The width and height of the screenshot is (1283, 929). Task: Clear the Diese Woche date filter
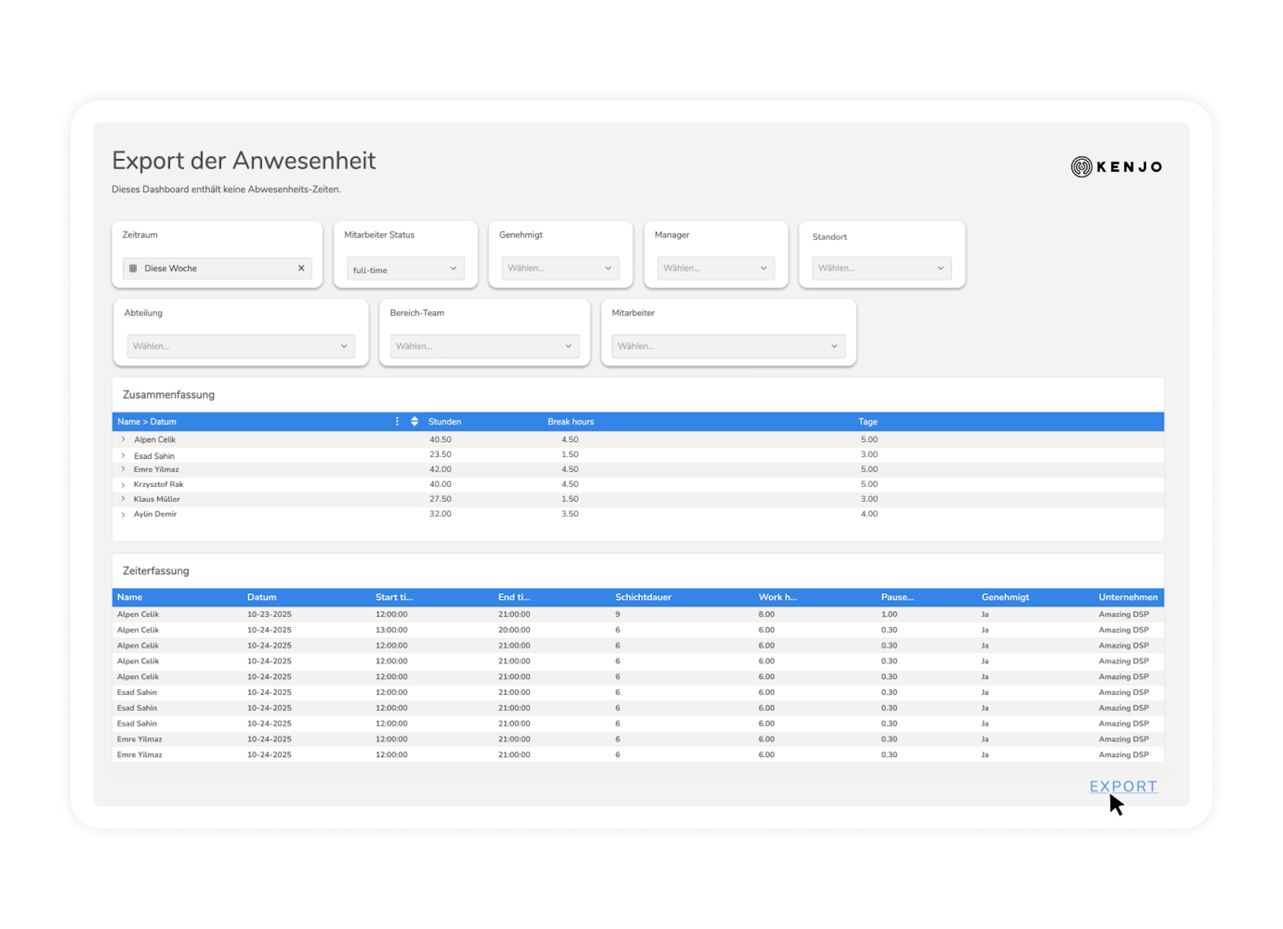coord(301,268)
